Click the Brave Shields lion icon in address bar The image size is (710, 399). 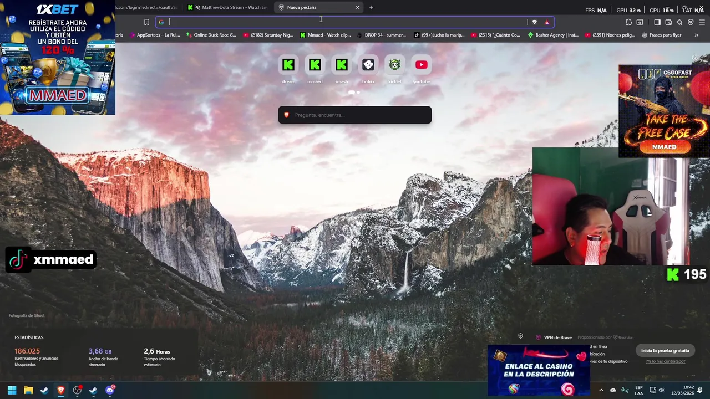pos(534,22)
